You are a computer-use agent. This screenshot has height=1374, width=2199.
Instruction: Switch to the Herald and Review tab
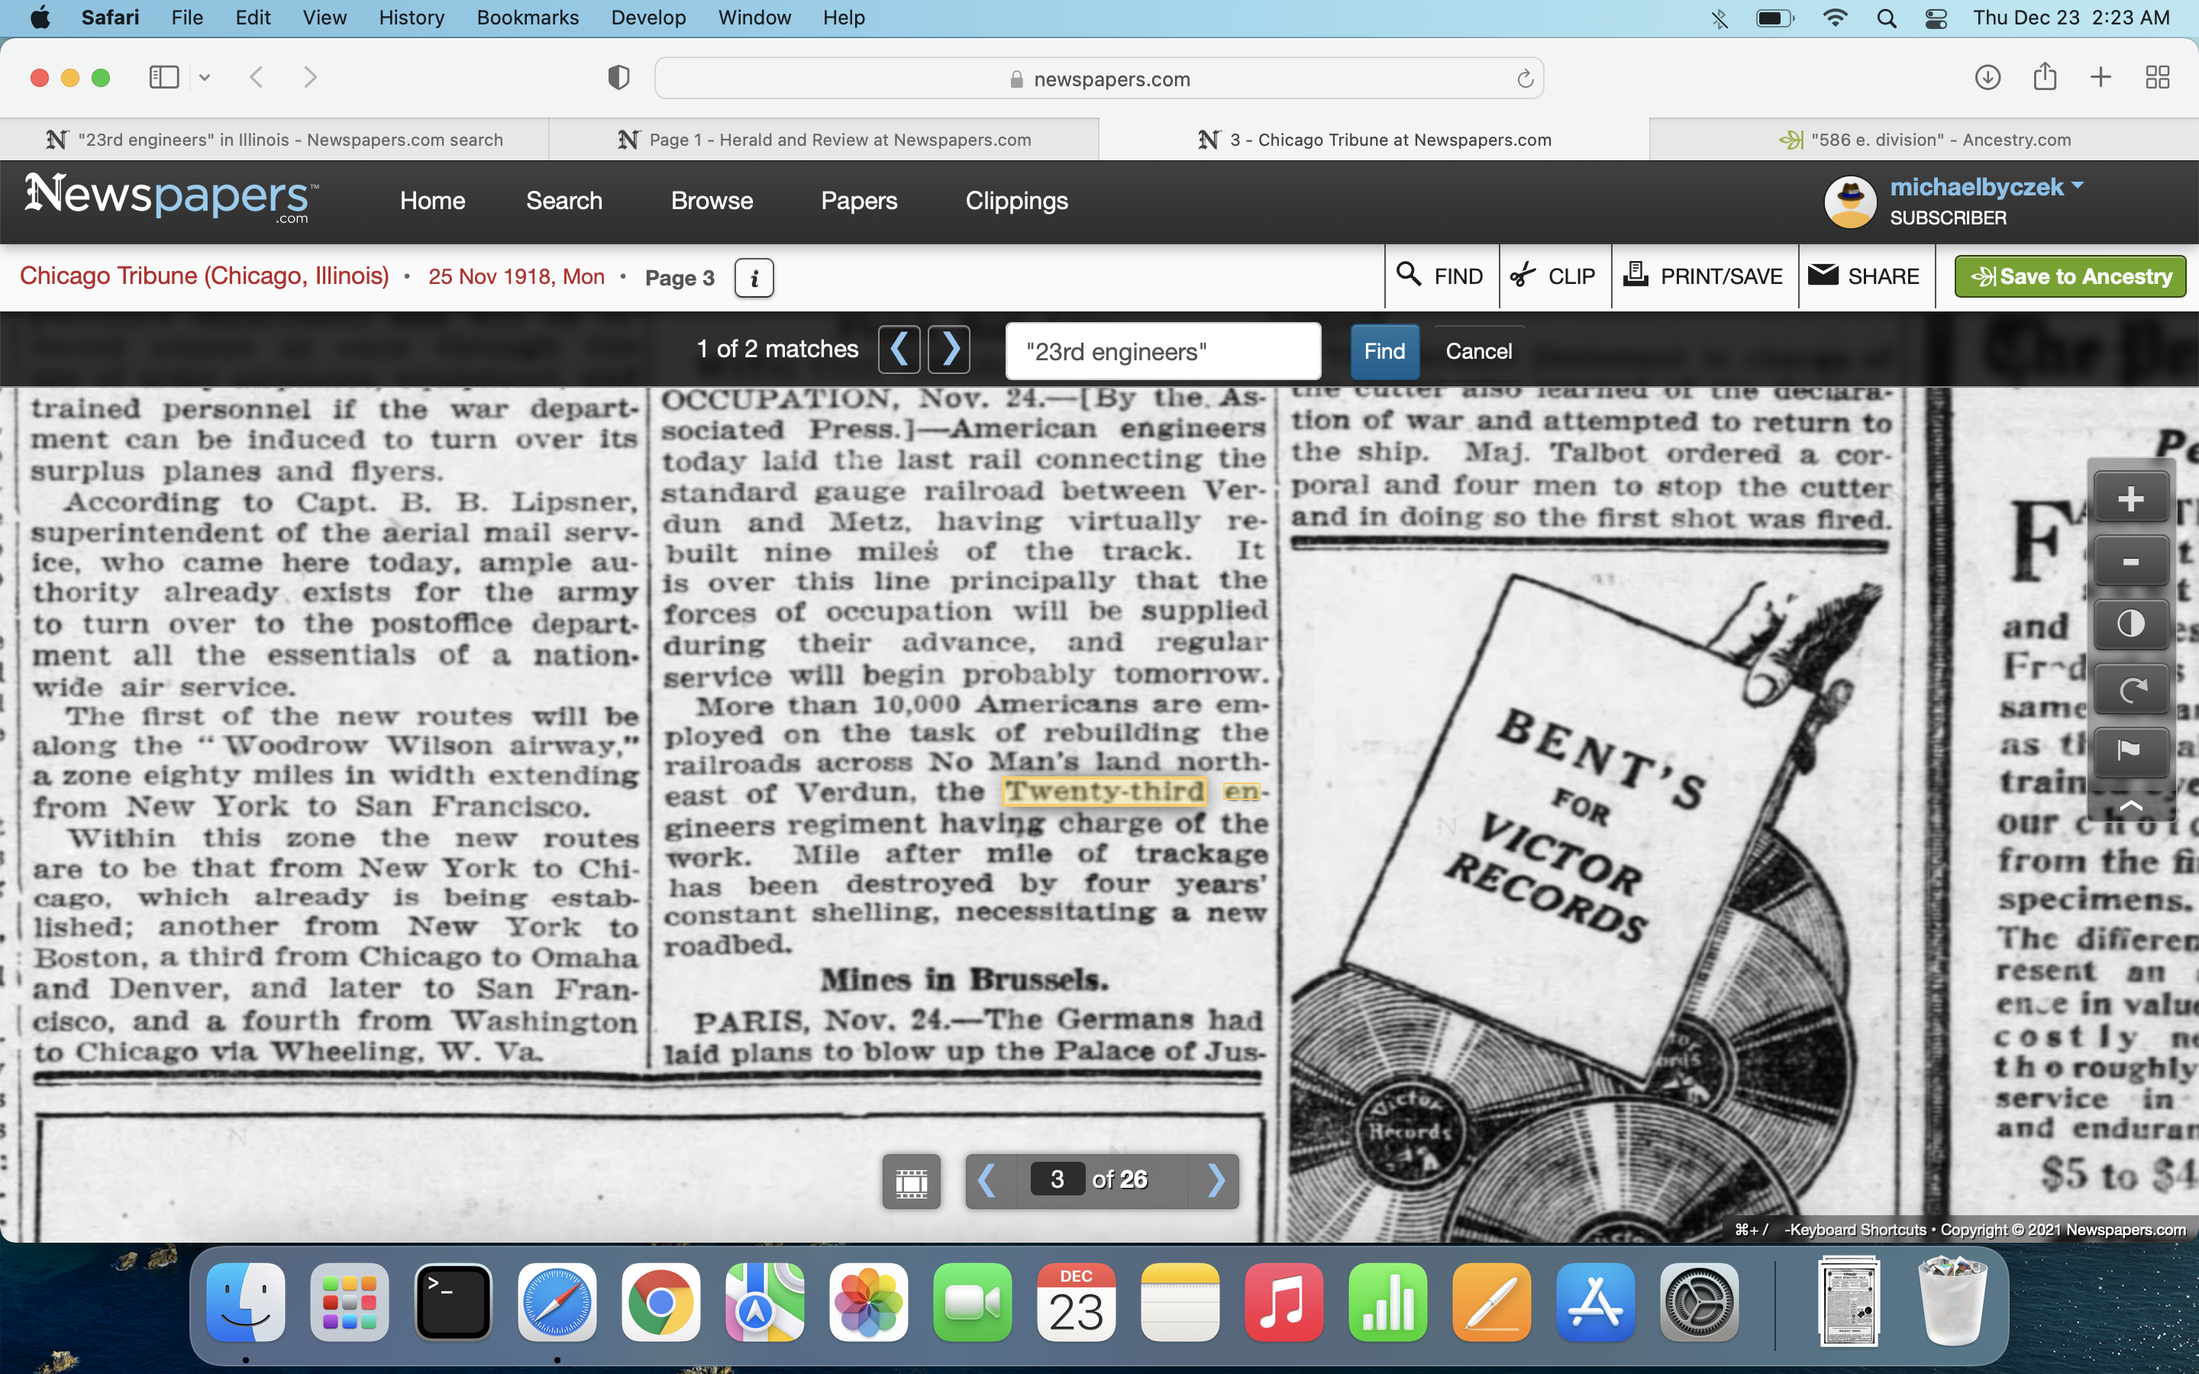tap(824, 140)
